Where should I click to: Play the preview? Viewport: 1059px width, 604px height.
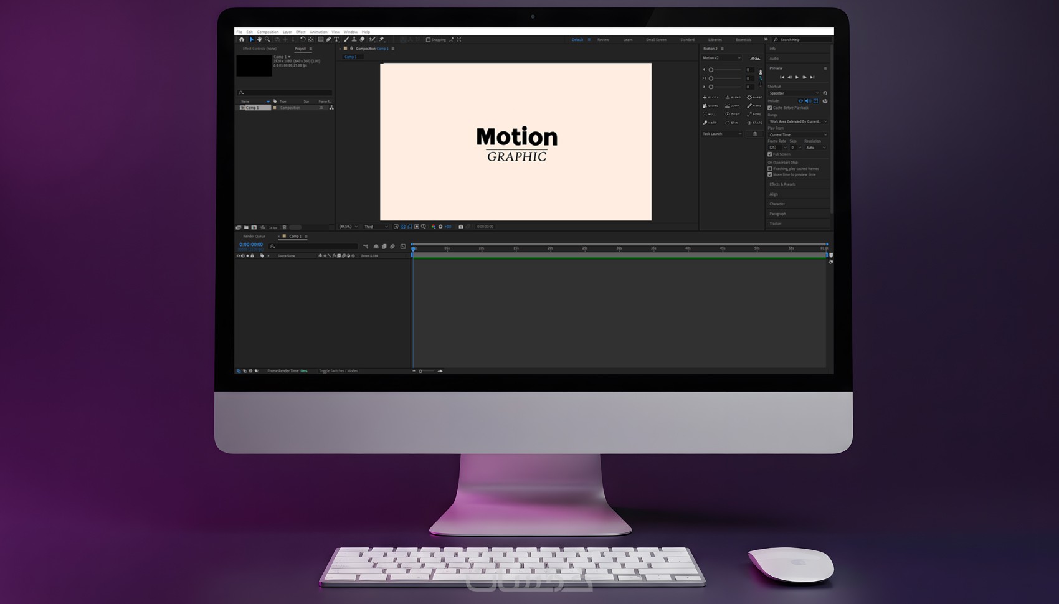[797, 77]
